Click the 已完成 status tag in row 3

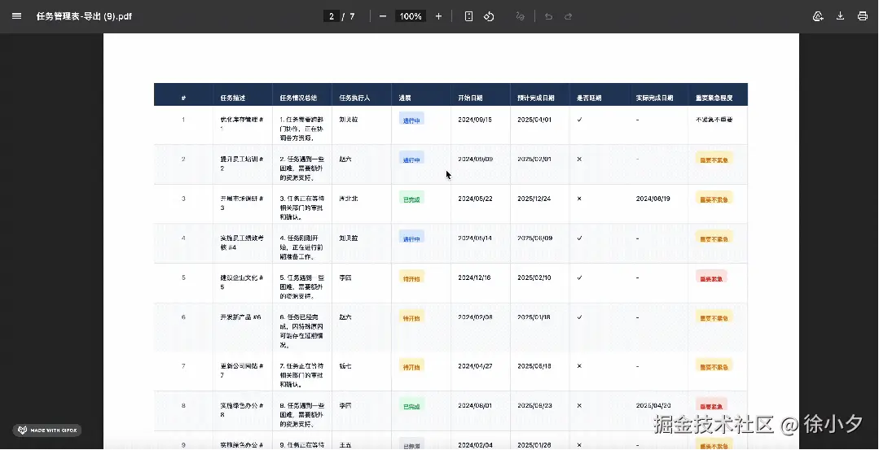pyautogui.click(x=411, y=199)
